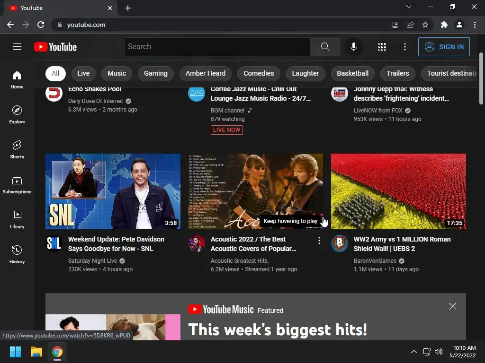Open Saturday Night Live channel name
The image size is (485, 363).
92,261
